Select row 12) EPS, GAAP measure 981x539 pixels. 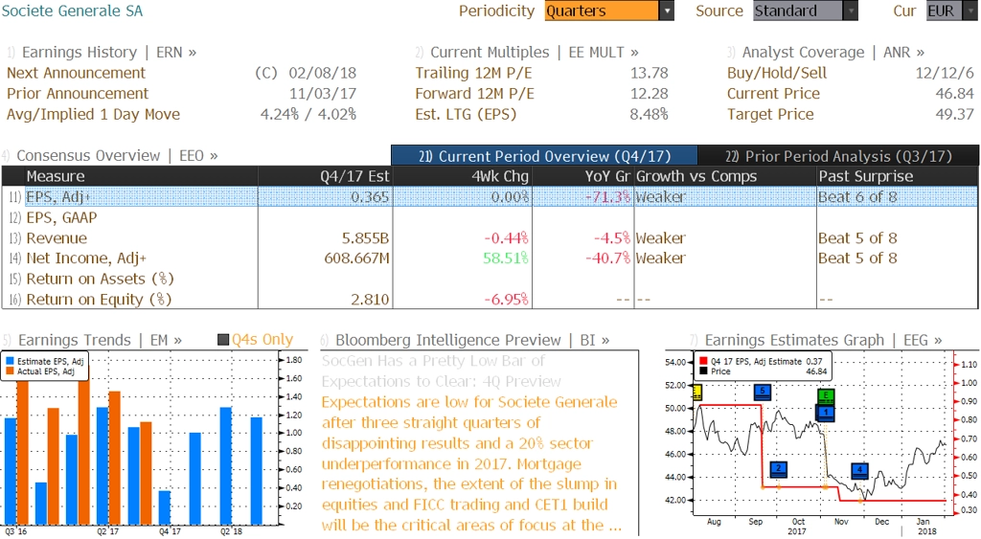(490, 217)
